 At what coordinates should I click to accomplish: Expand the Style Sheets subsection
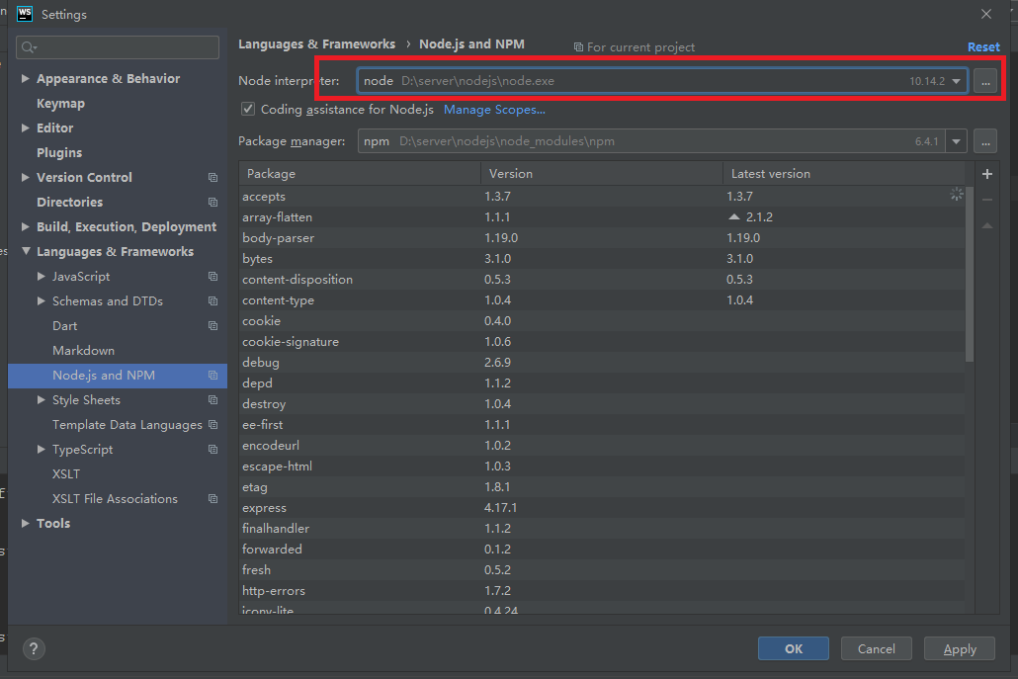41,400
